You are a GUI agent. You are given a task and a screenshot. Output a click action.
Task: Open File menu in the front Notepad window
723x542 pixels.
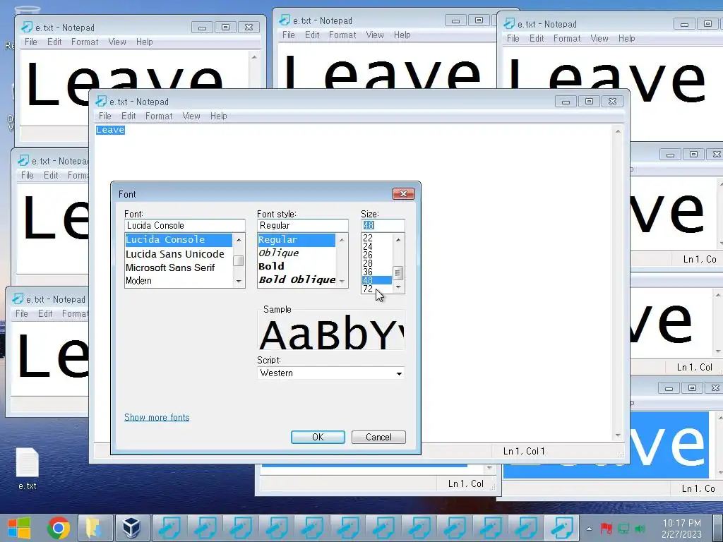[105, 116]
